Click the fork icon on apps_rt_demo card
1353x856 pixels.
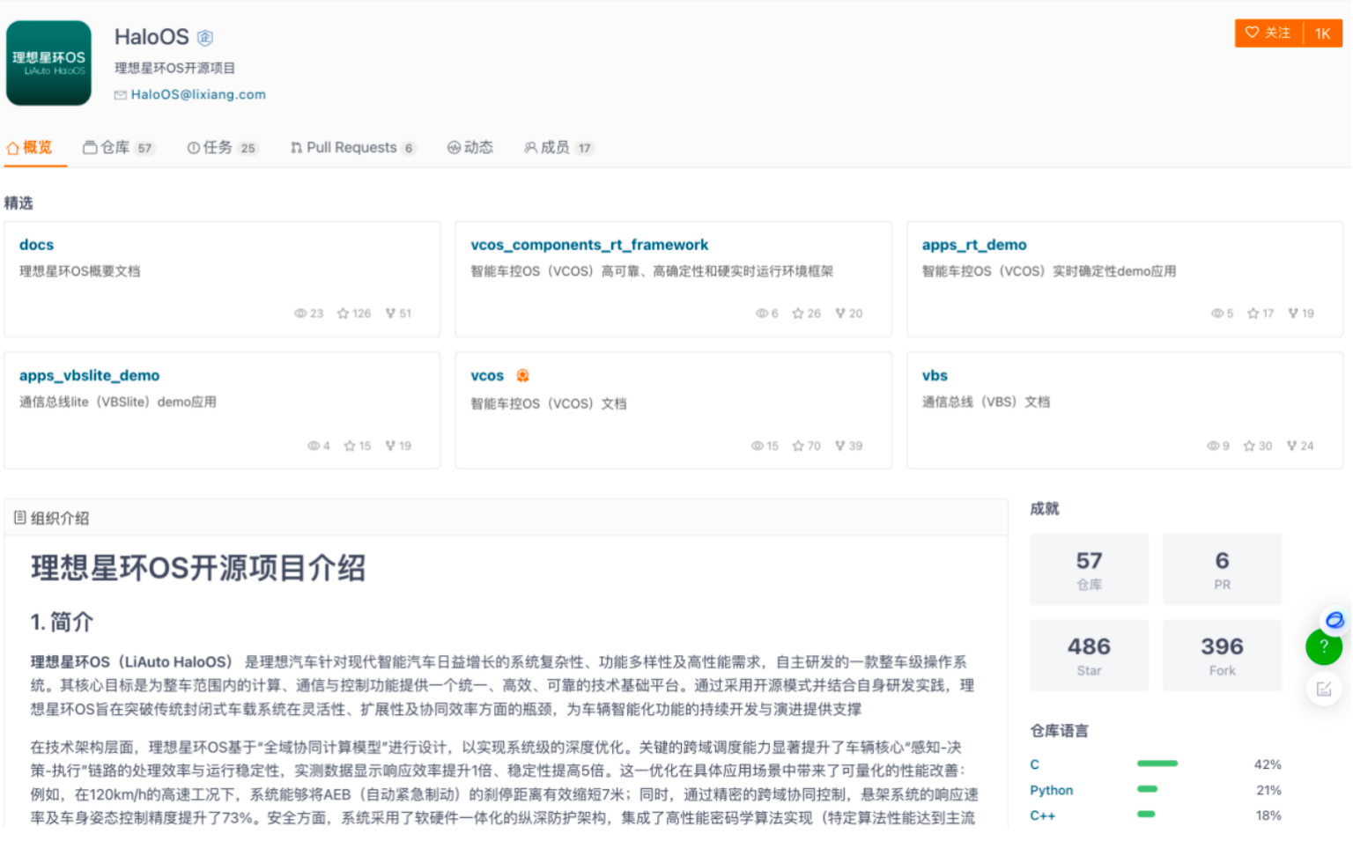point(1293,314)
